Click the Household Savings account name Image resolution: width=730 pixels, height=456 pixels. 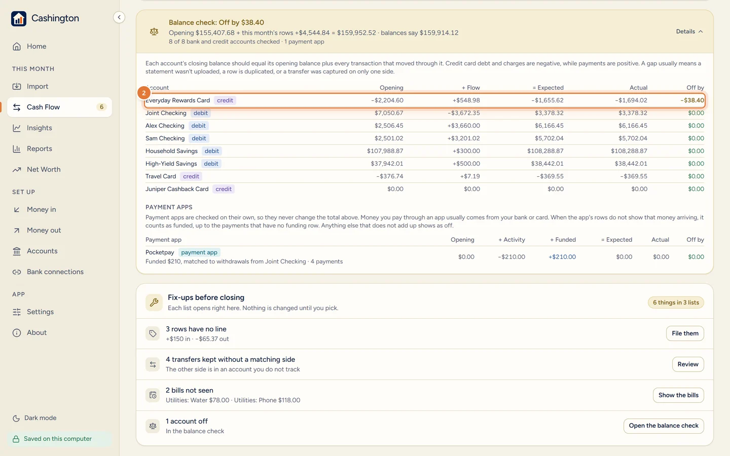(x=171, y=151)
